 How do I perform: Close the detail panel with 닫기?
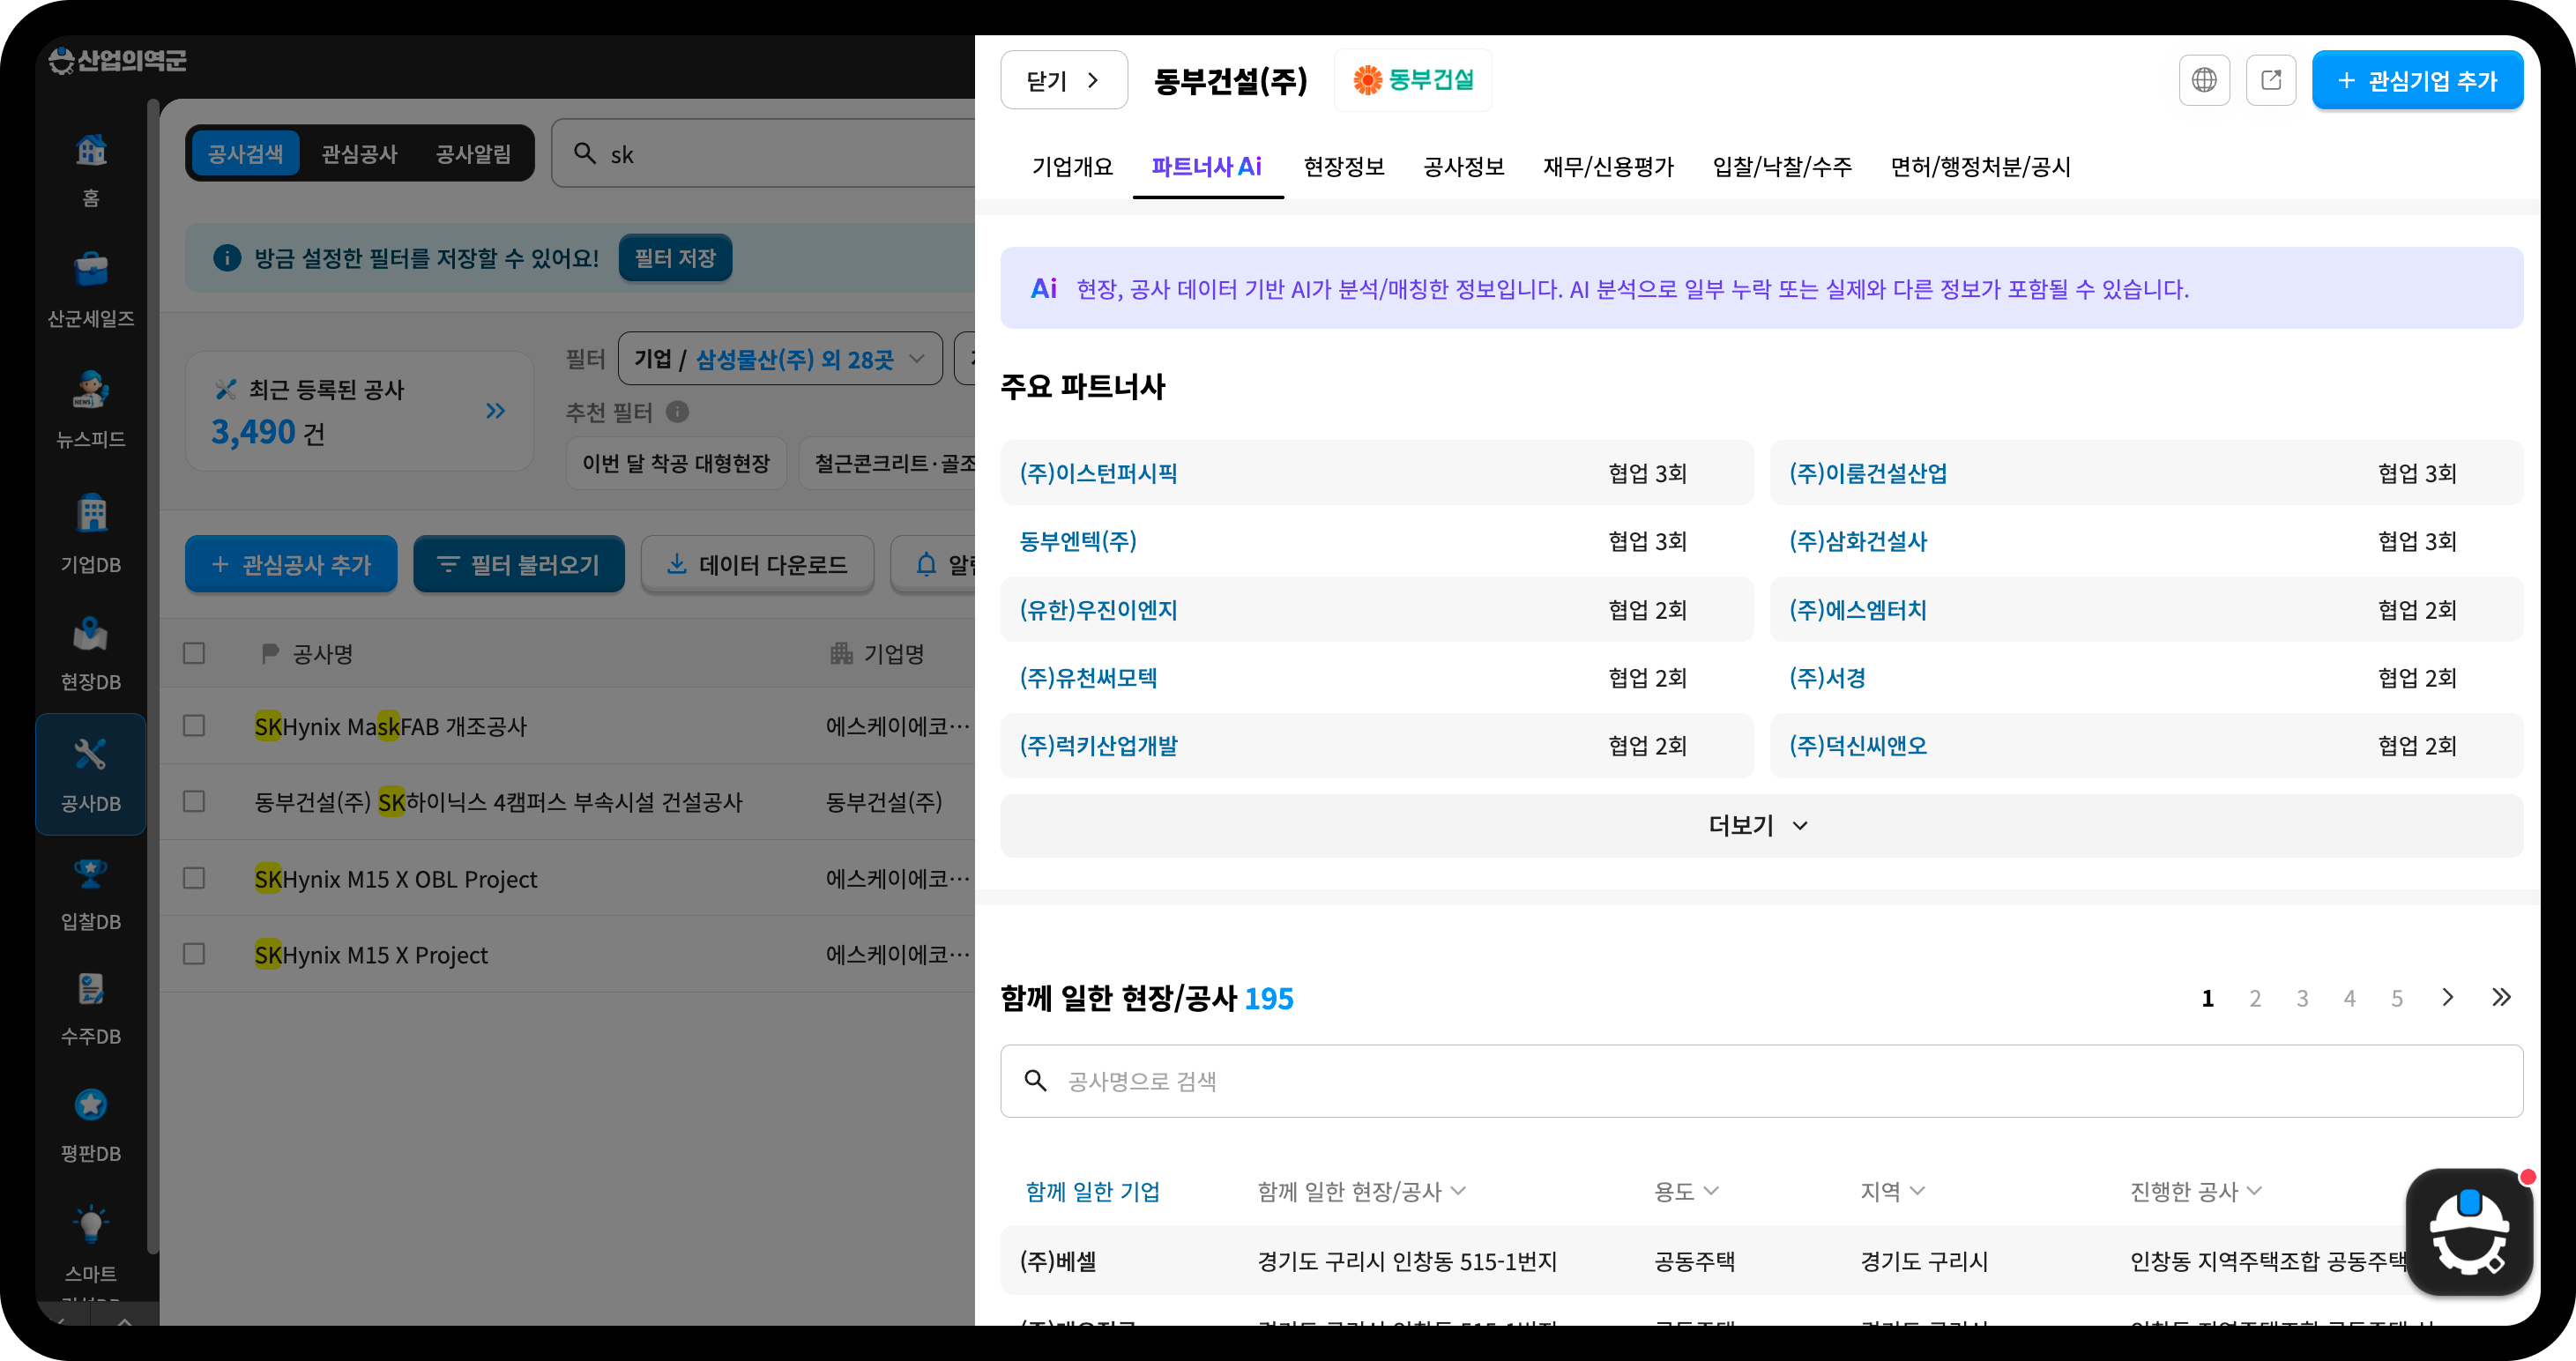(1064, 80)
